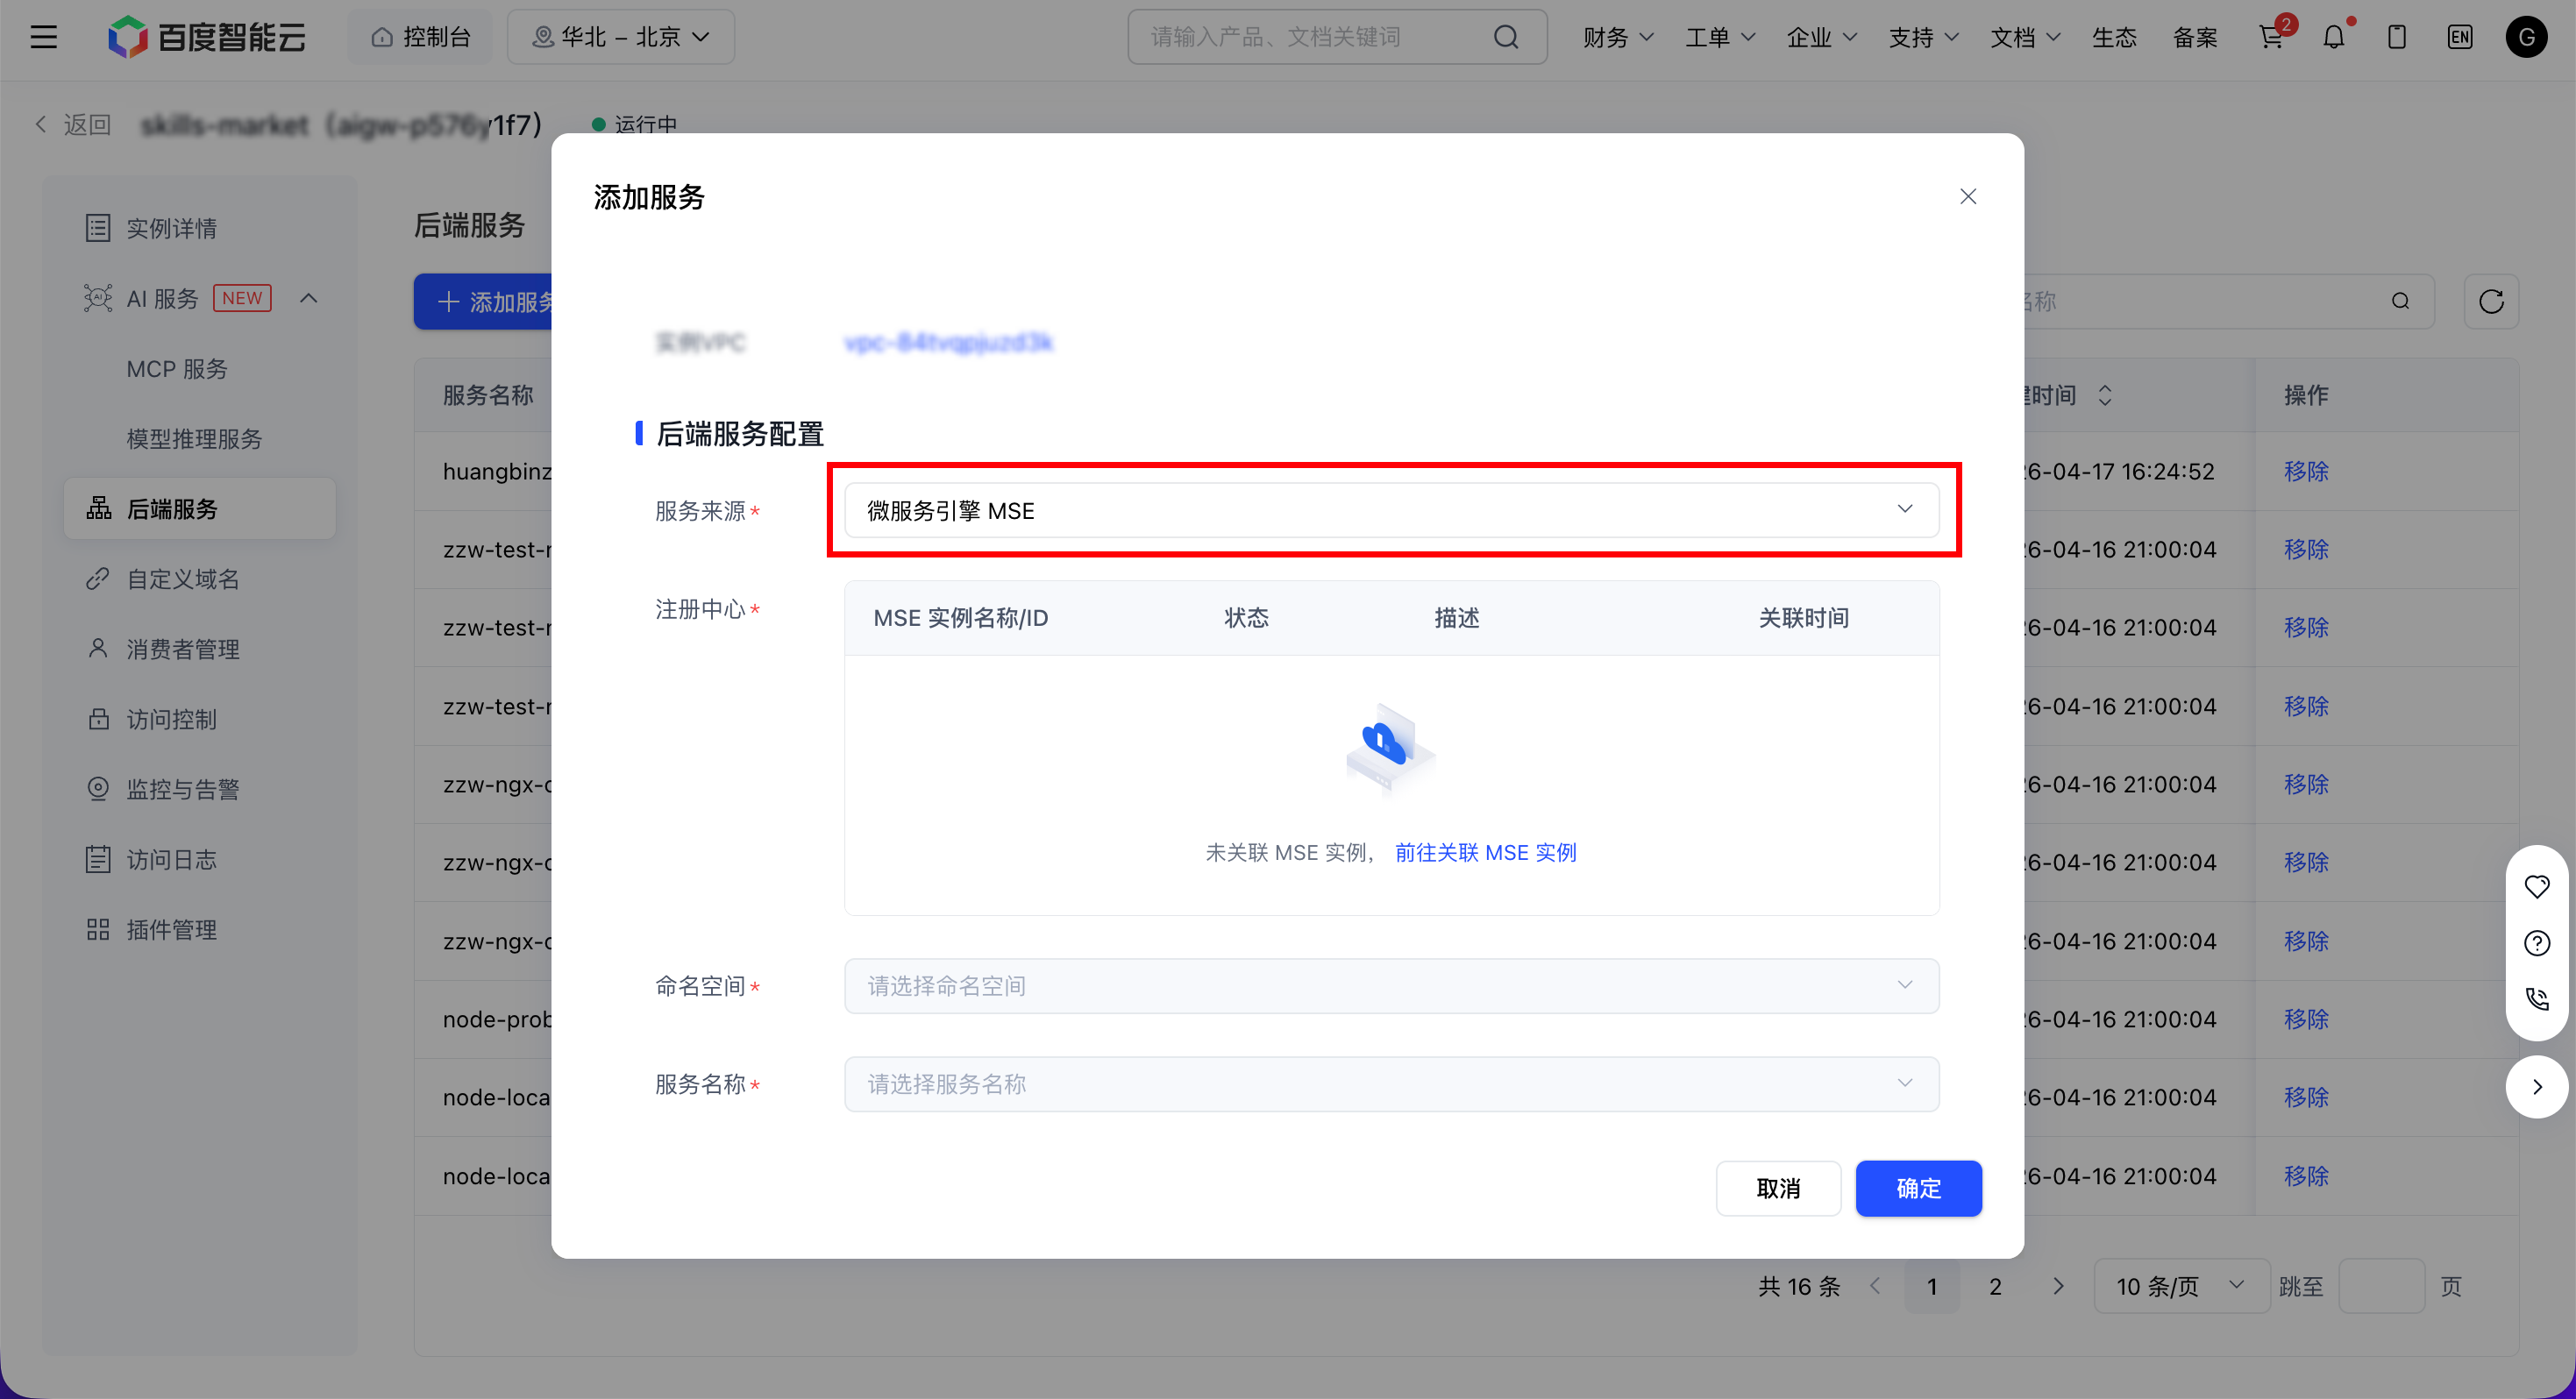Click the 关联时间 column header
The image size is (2576, 1399).
[1804, 618]
